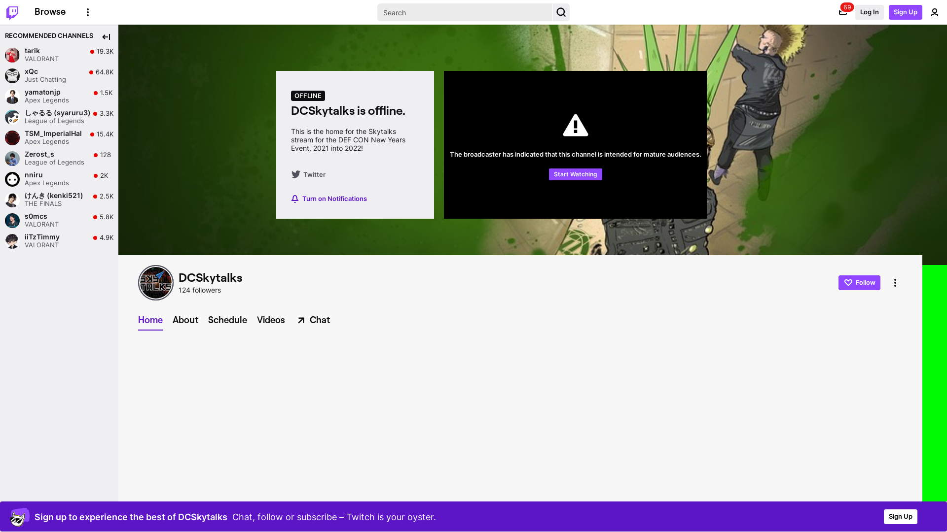Click Browse in the top navigation
Image resolution: width=947 pixels, height=532 pixels.
click(x=50, y=12)
